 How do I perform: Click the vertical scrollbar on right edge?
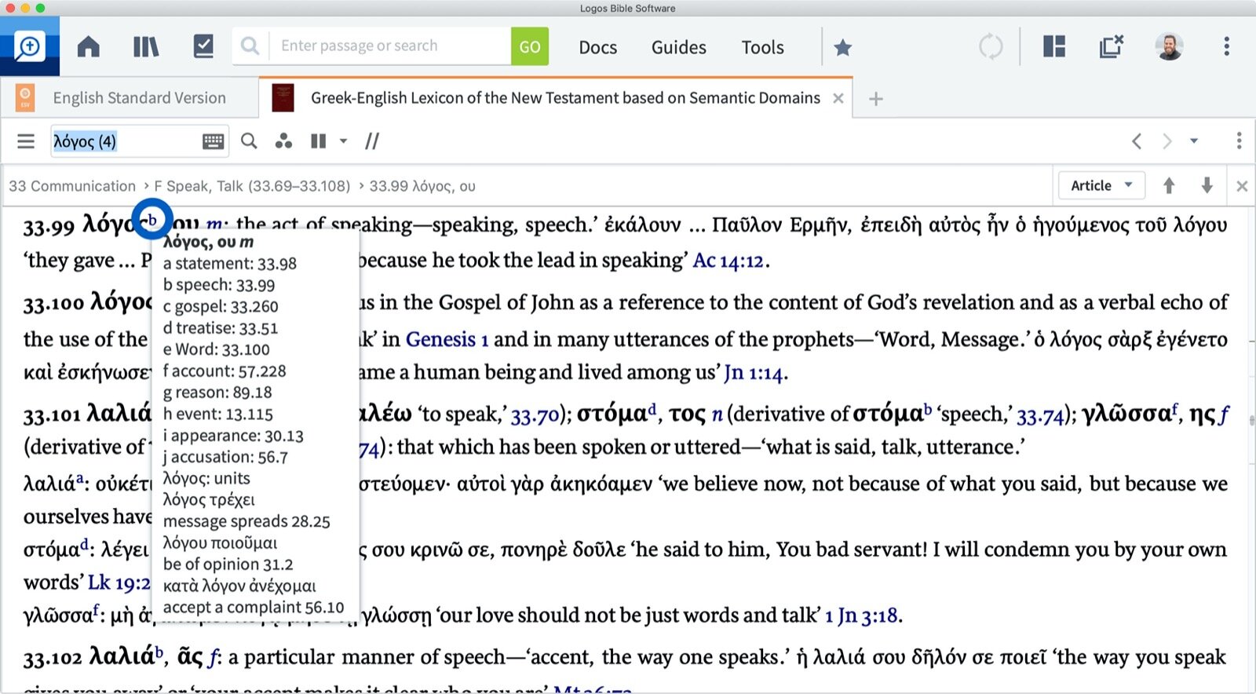point(1251,421)
